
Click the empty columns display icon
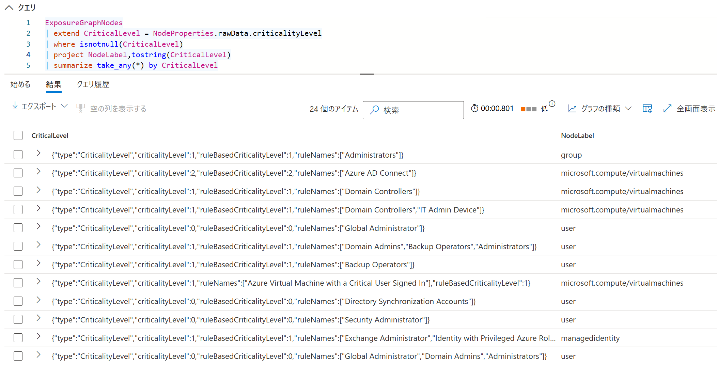(81, 108)
